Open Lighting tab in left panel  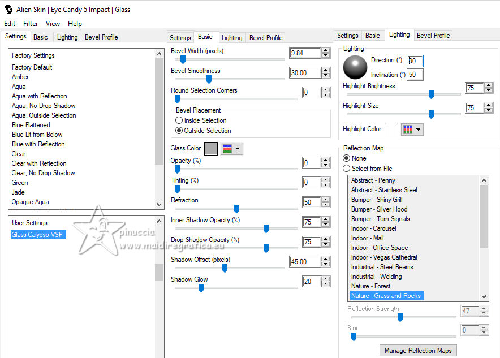click(x=67, y=37)
